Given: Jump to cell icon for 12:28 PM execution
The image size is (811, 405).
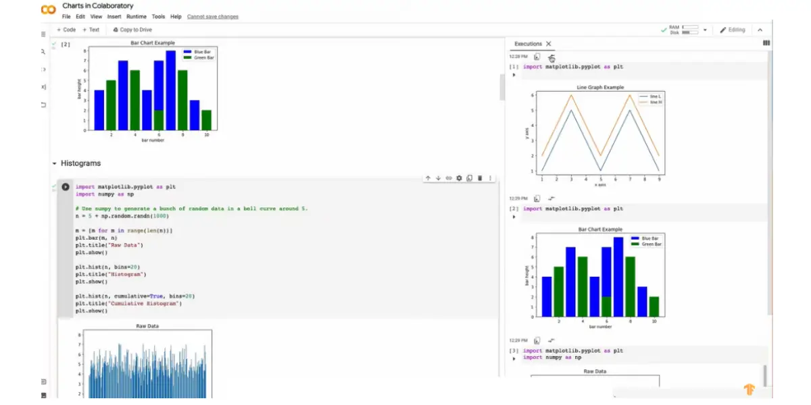Looking at the screenshot, I should (537, 57).
